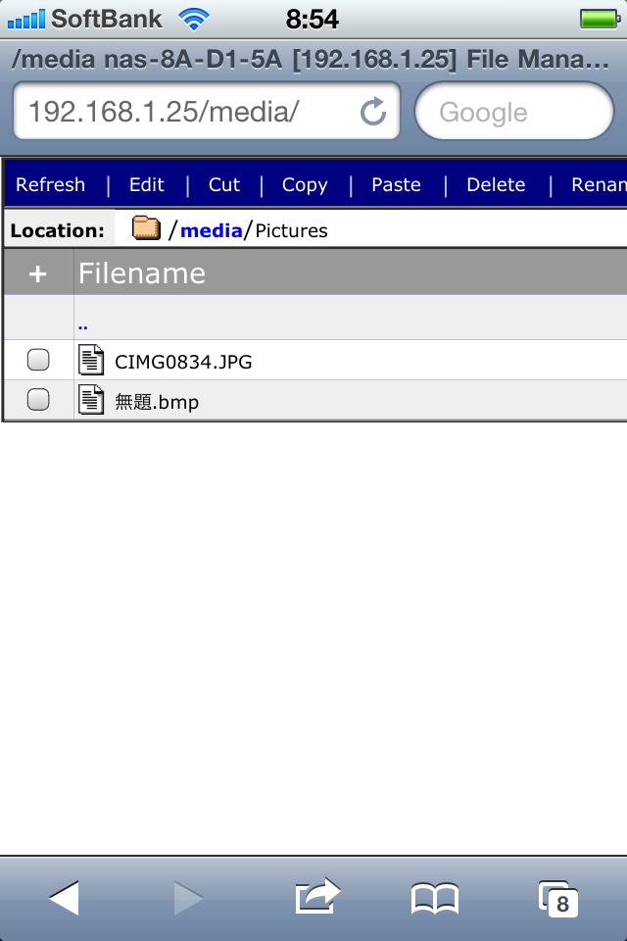Viewport: 627px width, 941px height.
Task: Tap Safari back arrow
Action: 65,897
